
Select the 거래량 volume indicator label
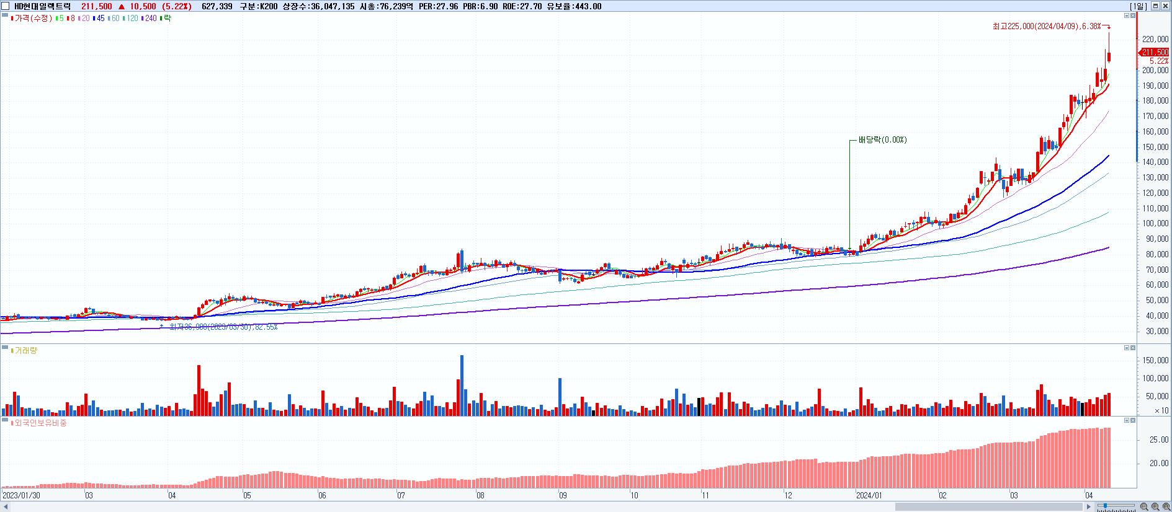point(24,351)
